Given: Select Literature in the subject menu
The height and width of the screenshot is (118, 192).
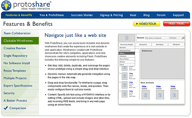Looking at the screenshot, I should (x=127, y=56).
